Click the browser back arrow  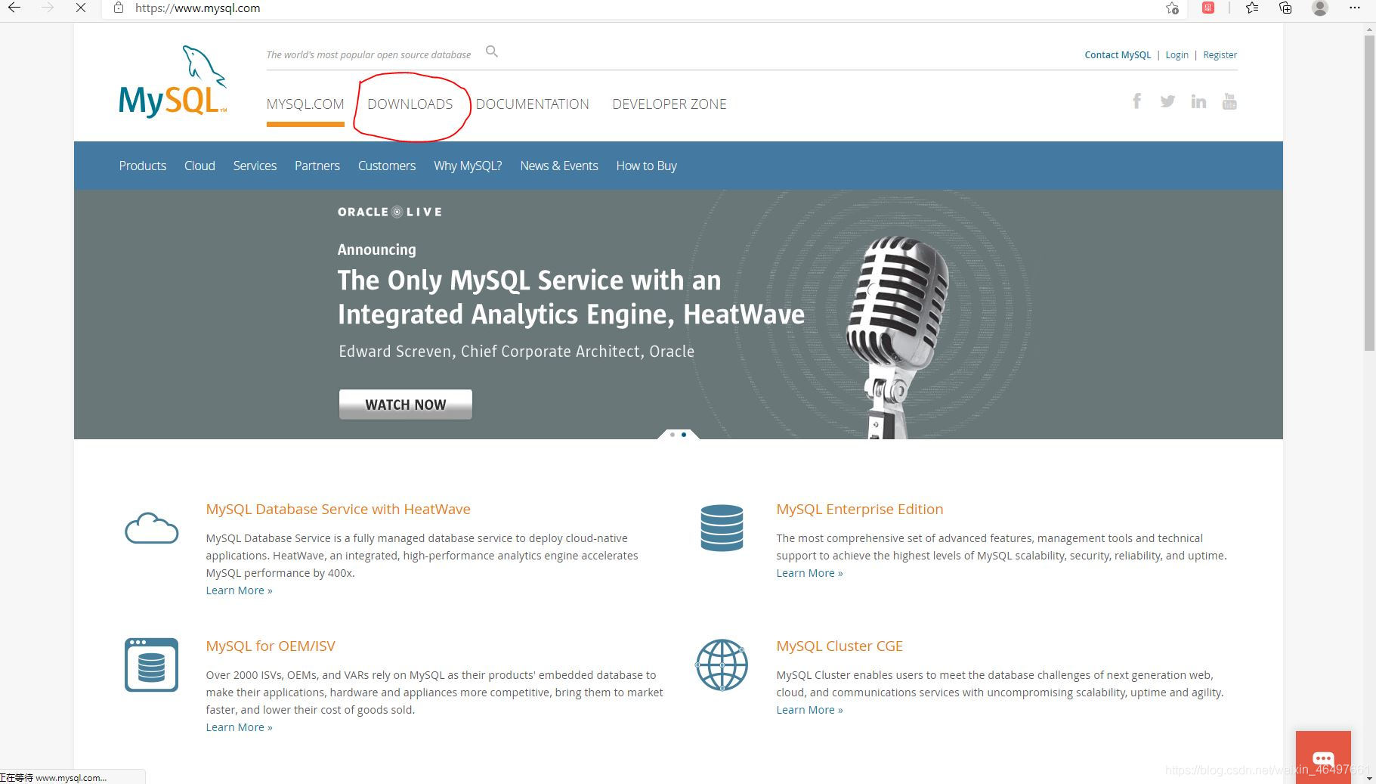pos(14,8)
